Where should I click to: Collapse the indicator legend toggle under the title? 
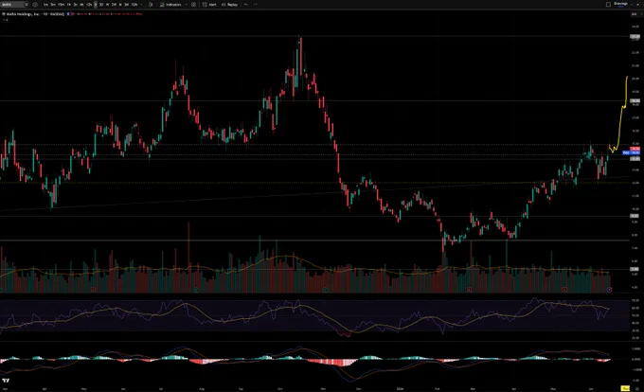[x=6, y=19]
